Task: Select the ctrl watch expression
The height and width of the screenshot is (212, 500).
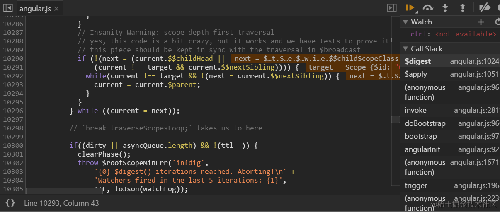Action: 453,34
